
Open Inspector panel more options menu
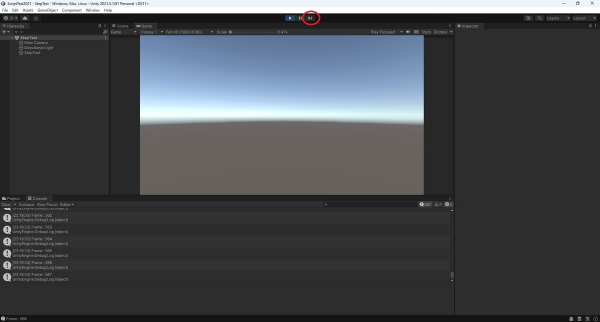(x=596, y=26)
